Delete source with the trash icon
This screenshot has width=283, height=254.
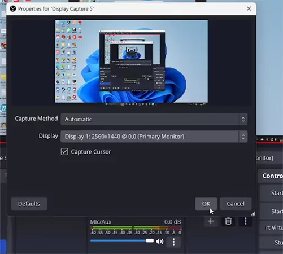click(228, 221)
